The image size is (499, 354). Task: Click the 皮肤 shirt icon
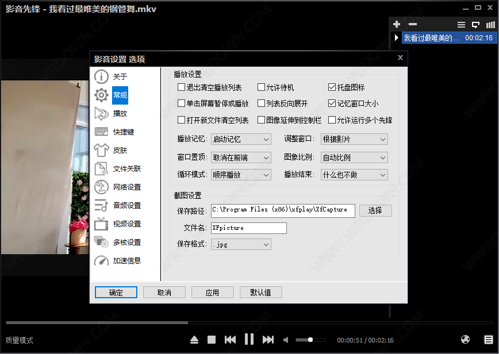[x=101, y=150]
